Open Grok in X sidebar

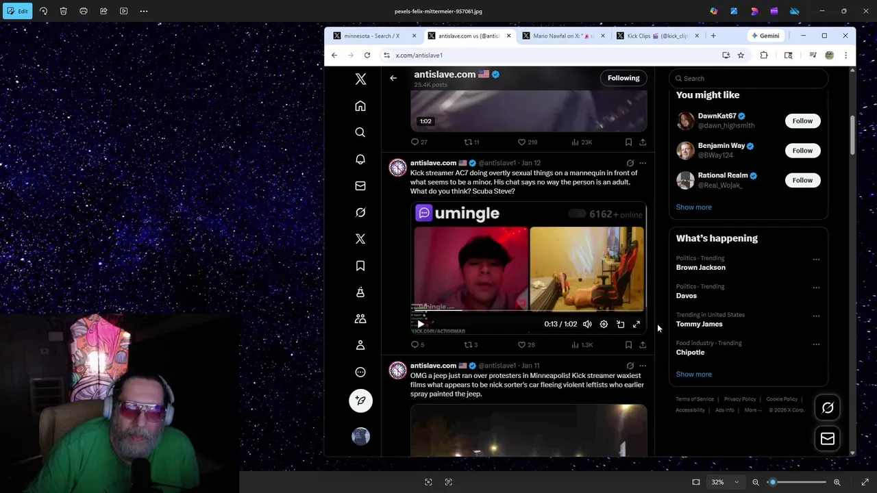tap(360, 212)
